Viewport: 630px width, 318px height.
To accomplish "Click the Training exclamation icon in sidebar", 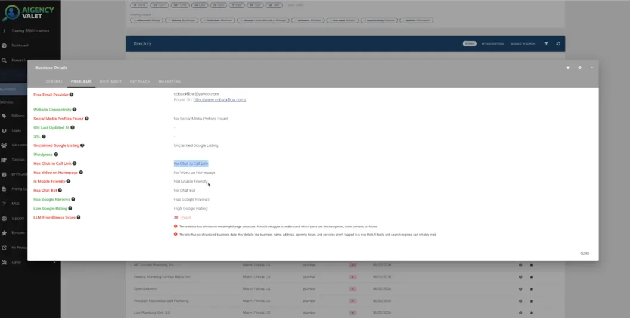I will coord(4,31).
